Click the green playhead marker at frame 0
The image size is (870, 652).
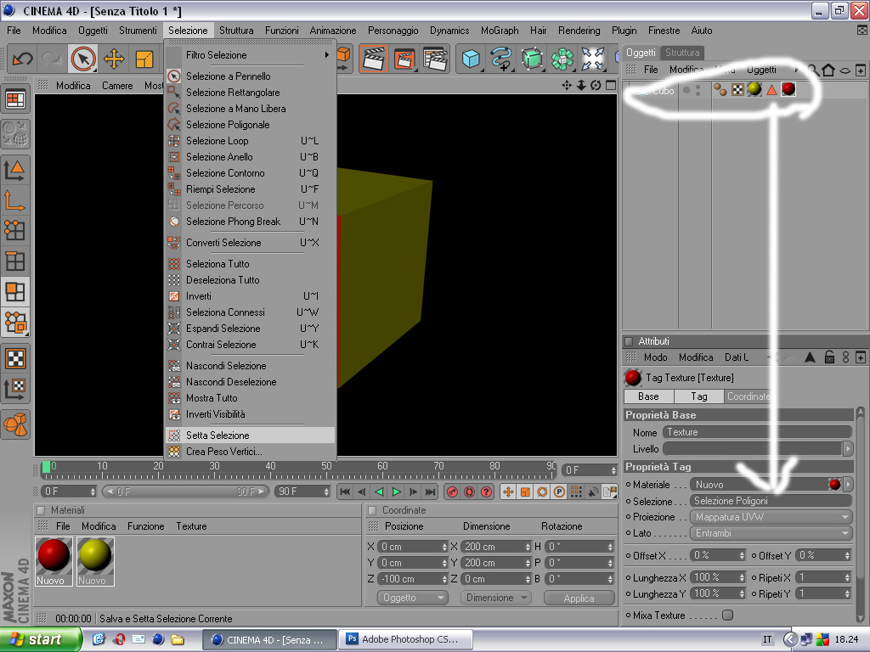[46, 467]
